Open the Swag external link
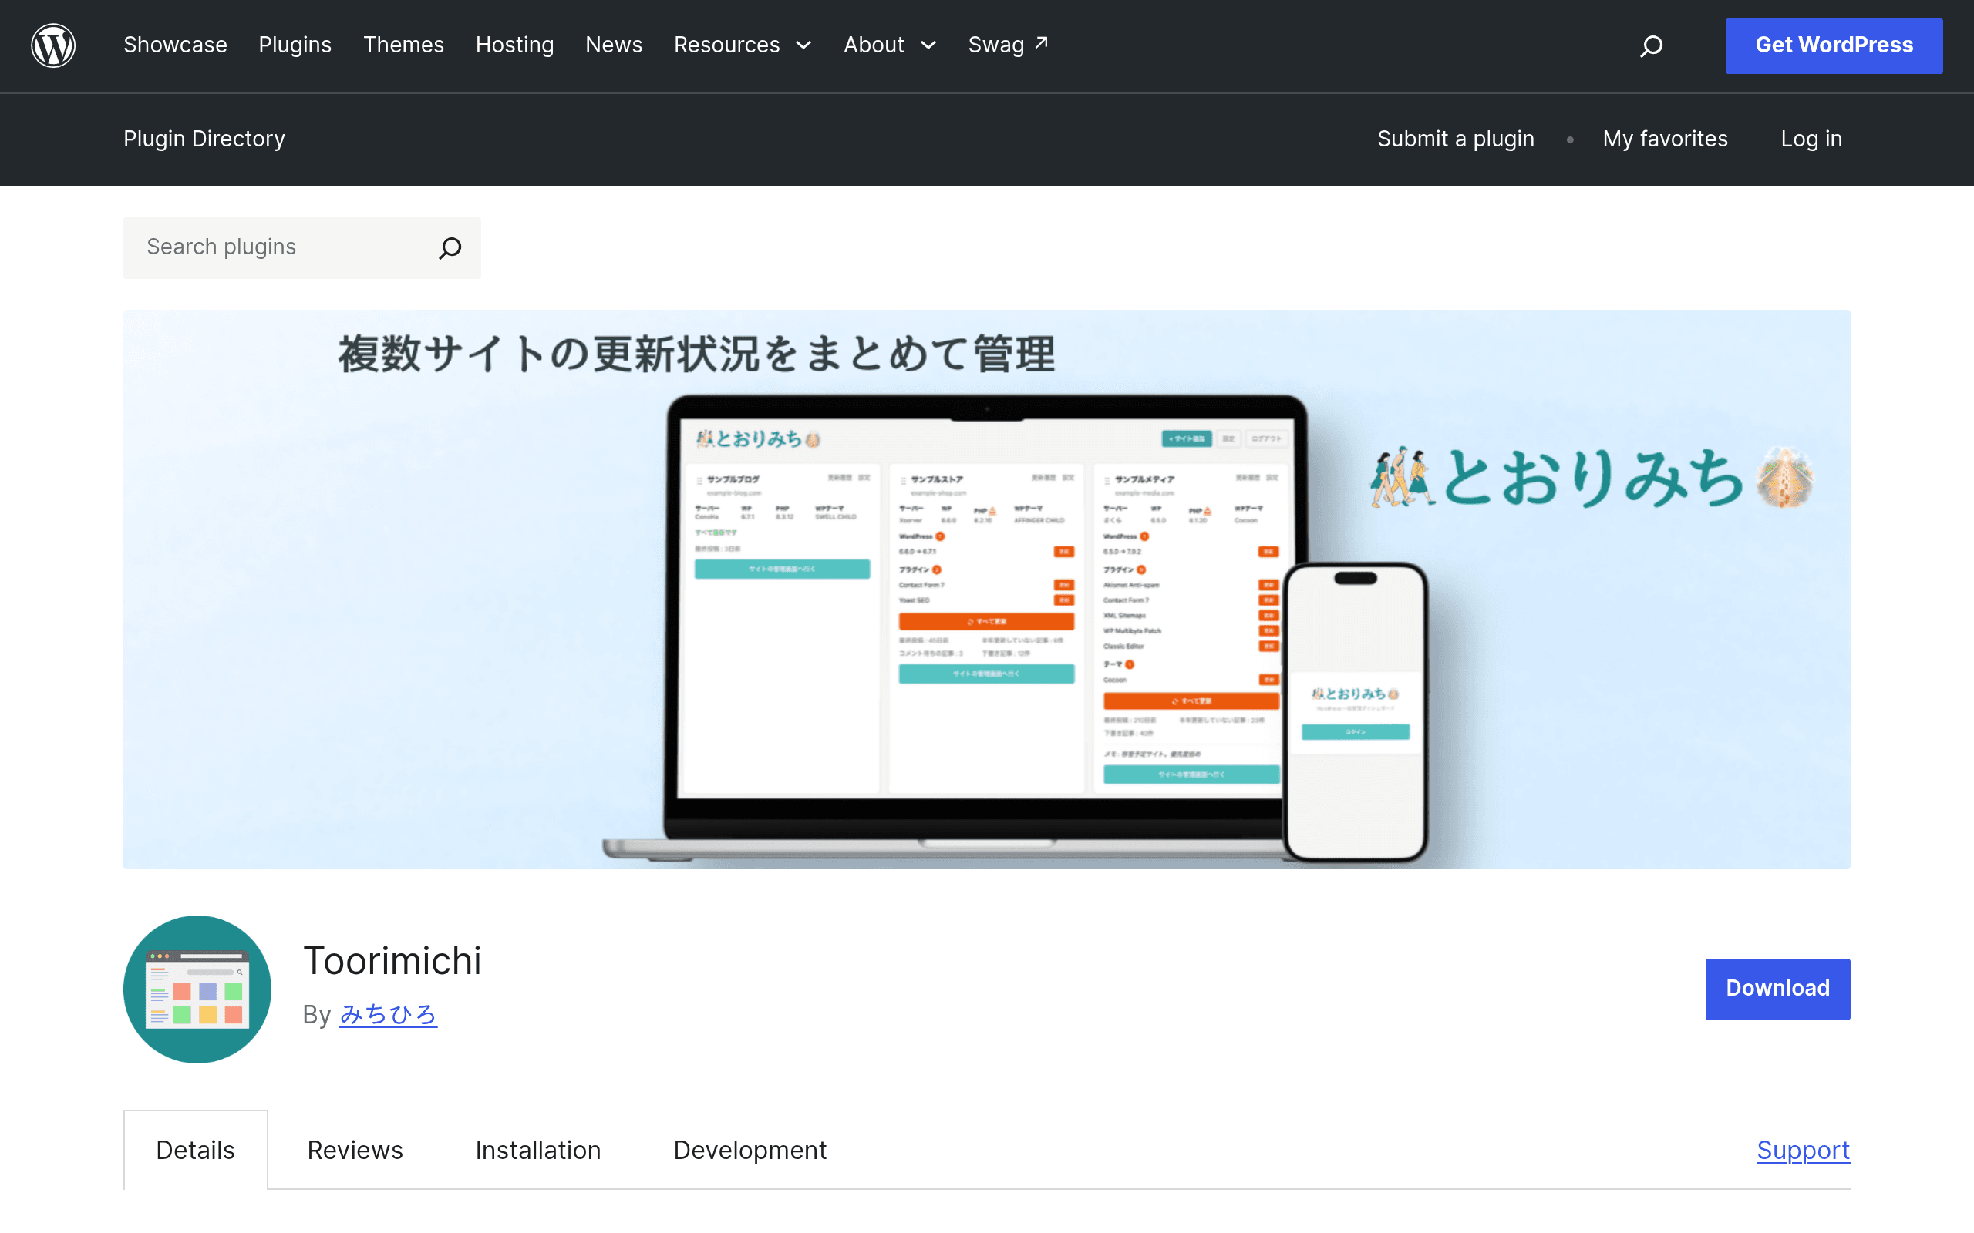The image size is (1974, 1233). 1009,45
